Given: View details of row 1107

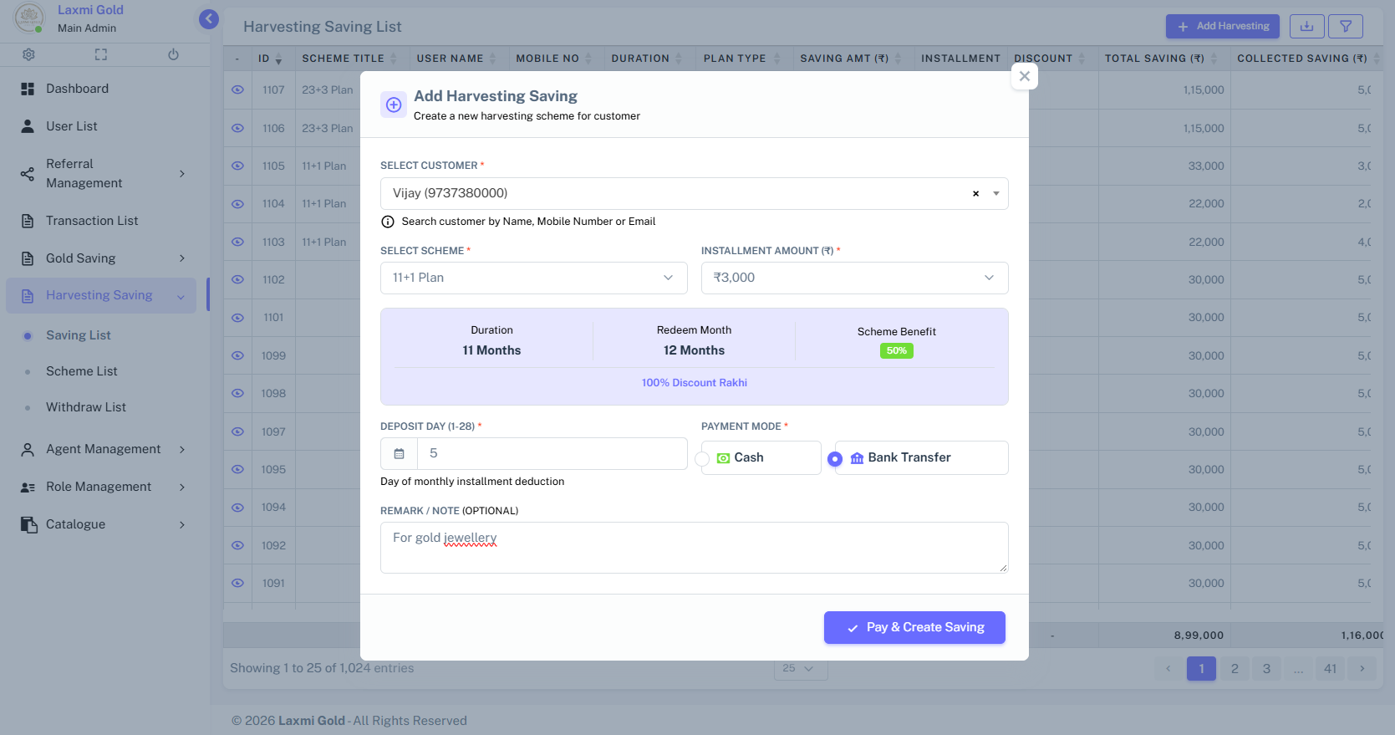Looking at the screenshot, I should tap(237, 89).
